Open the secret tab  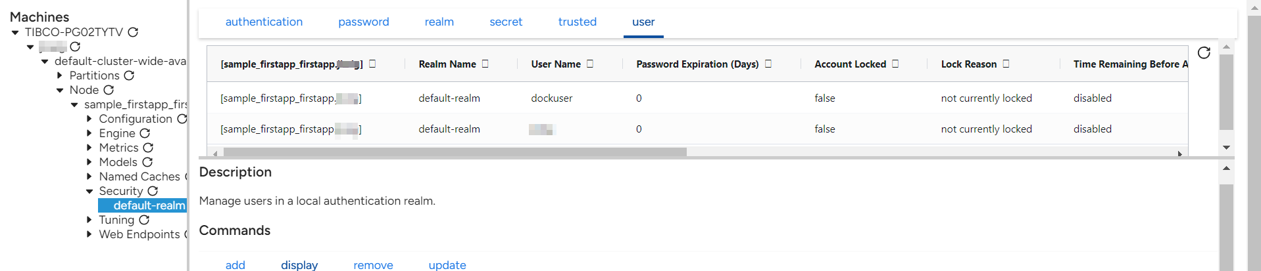tap(506, 22)
